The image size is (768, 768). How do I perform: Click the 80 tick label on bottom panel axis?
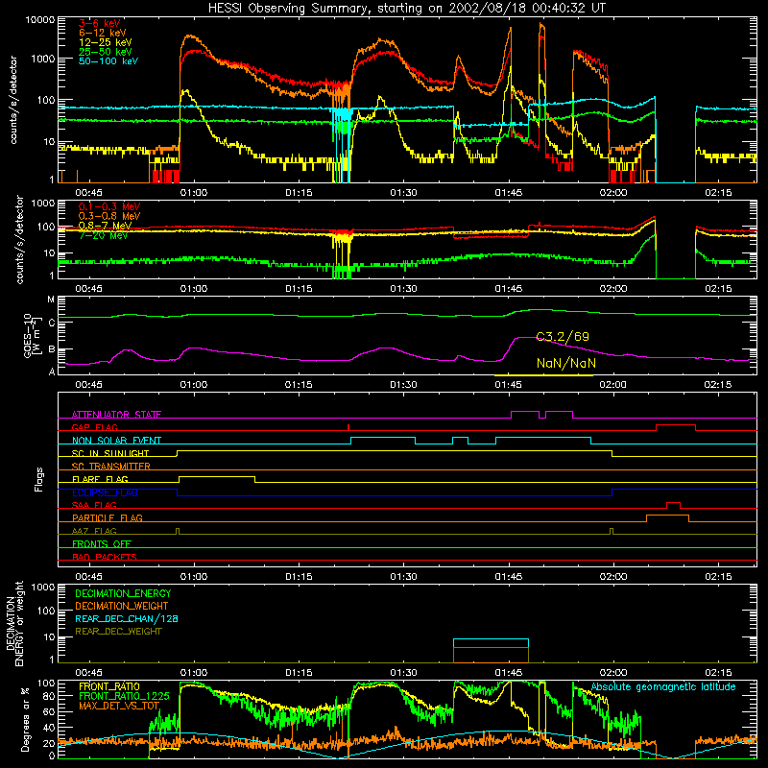(x=49, y=696)
